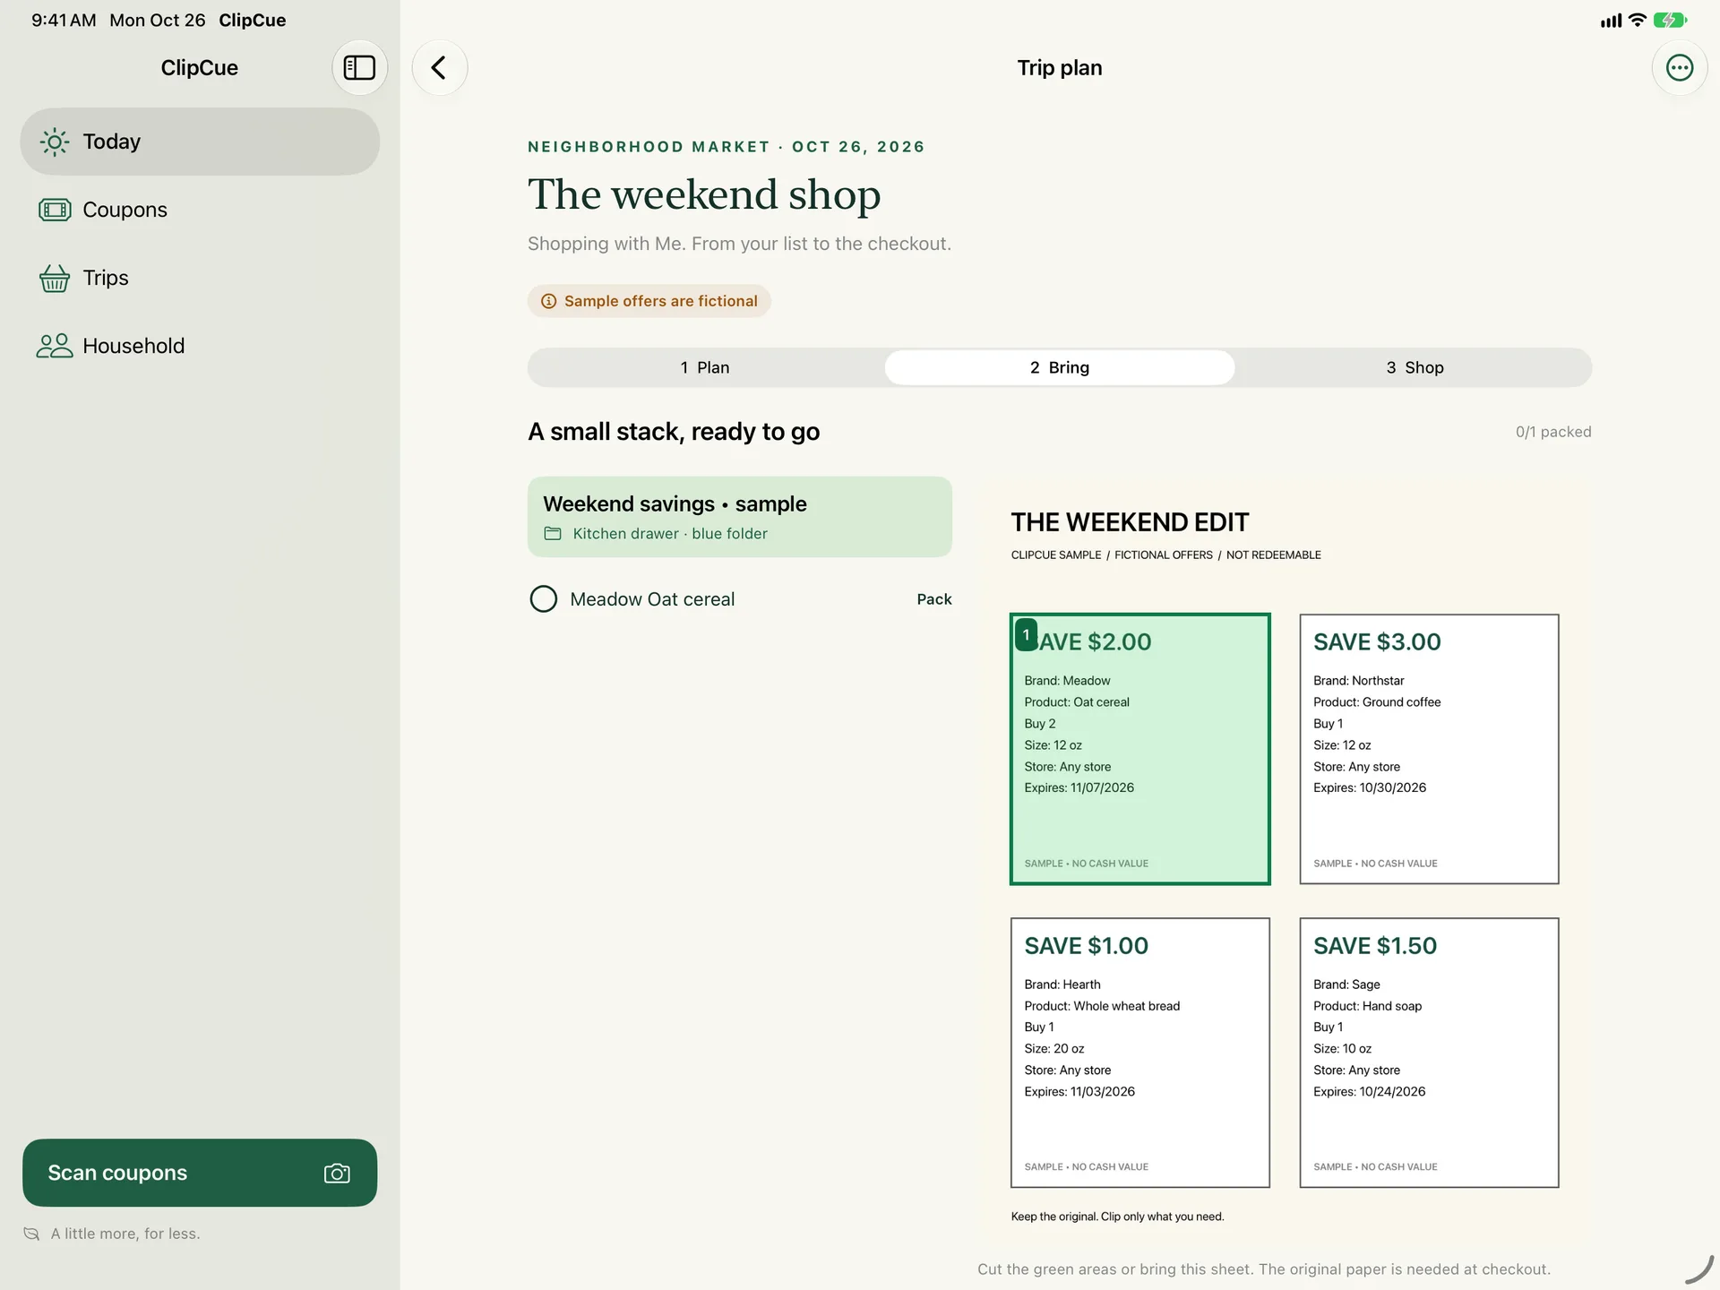The width and height of the screenshot is (1720, 1290).
Task: Switch to the 1 Plan step
Action: (x=705, y=367)
